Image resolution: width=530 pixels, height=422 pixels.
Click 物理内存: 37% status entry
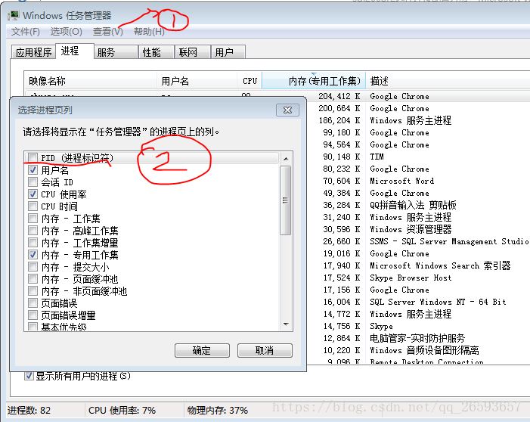coord(218,411)
